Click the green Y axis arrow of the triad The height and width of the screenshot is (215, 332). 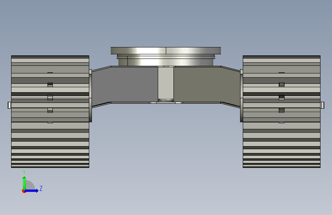[x=25, y=183]
